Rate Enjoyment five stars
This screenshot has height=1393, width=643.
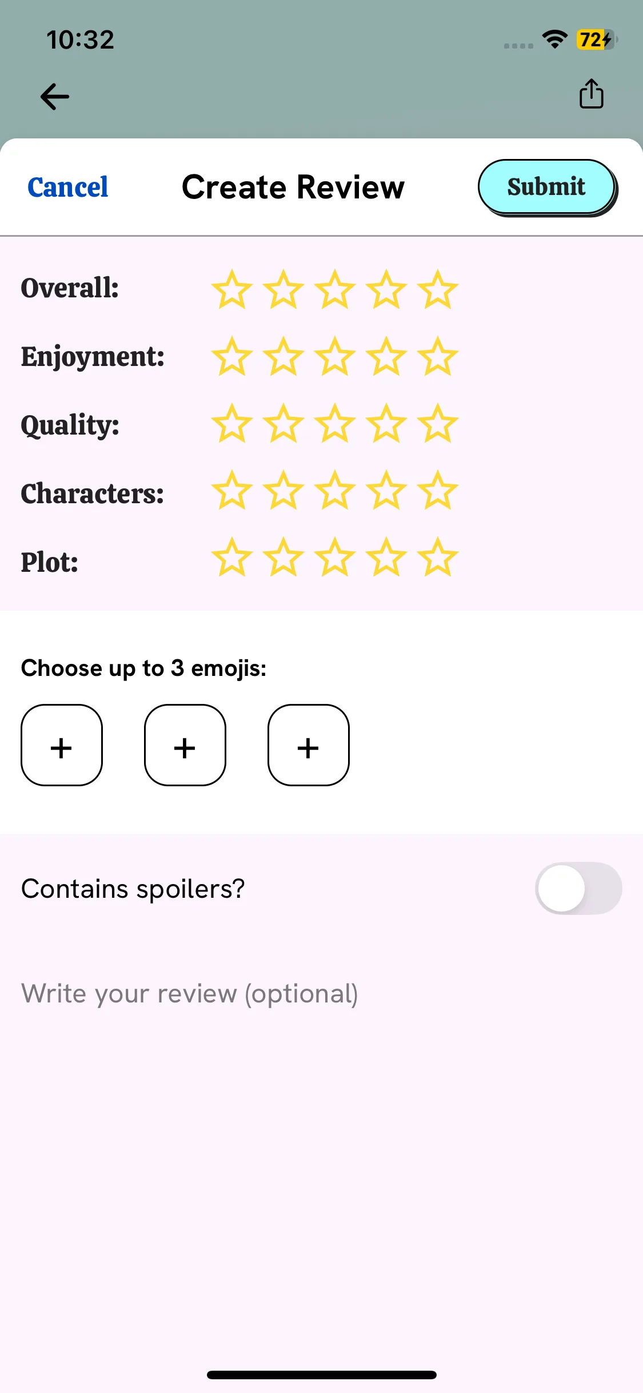tap(438, 357)
